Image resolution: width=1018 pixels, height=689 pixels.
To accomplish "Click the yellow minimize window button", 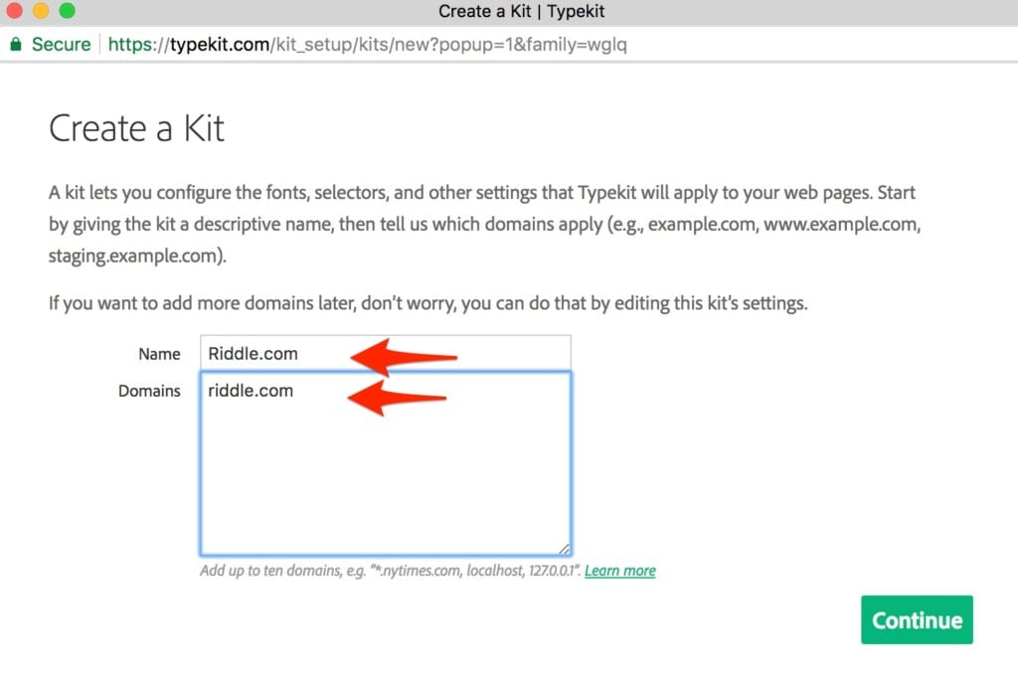I will coord(40,10).
